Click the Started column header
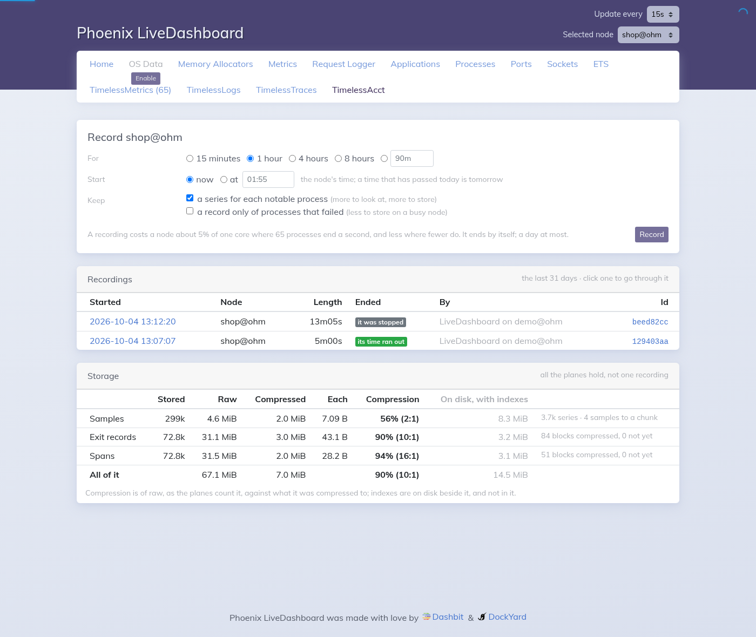The width and height of the screenshot is (756, 637). 105,302
